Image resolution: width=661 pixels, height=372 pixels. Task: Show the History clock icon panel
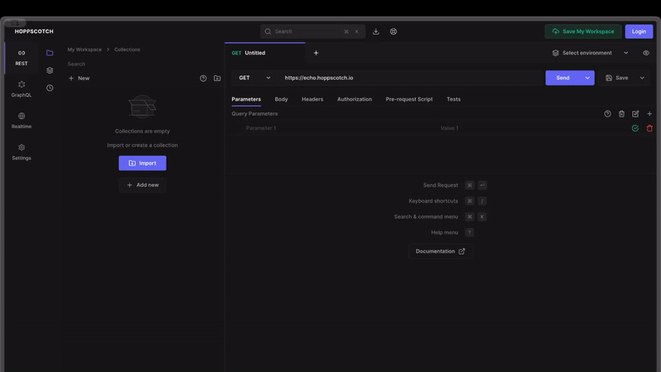point(50,88)
